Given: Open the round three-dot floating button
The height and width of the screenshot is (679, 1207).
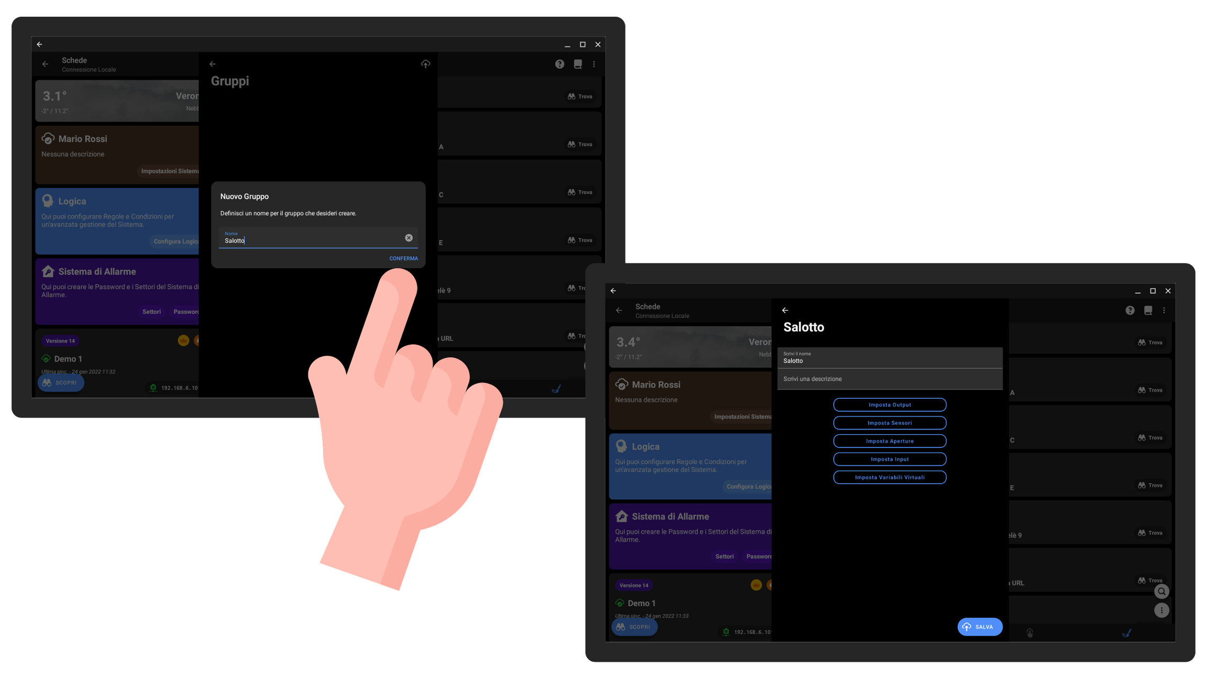Looking at the screenshot, I should click(1161, 610).
